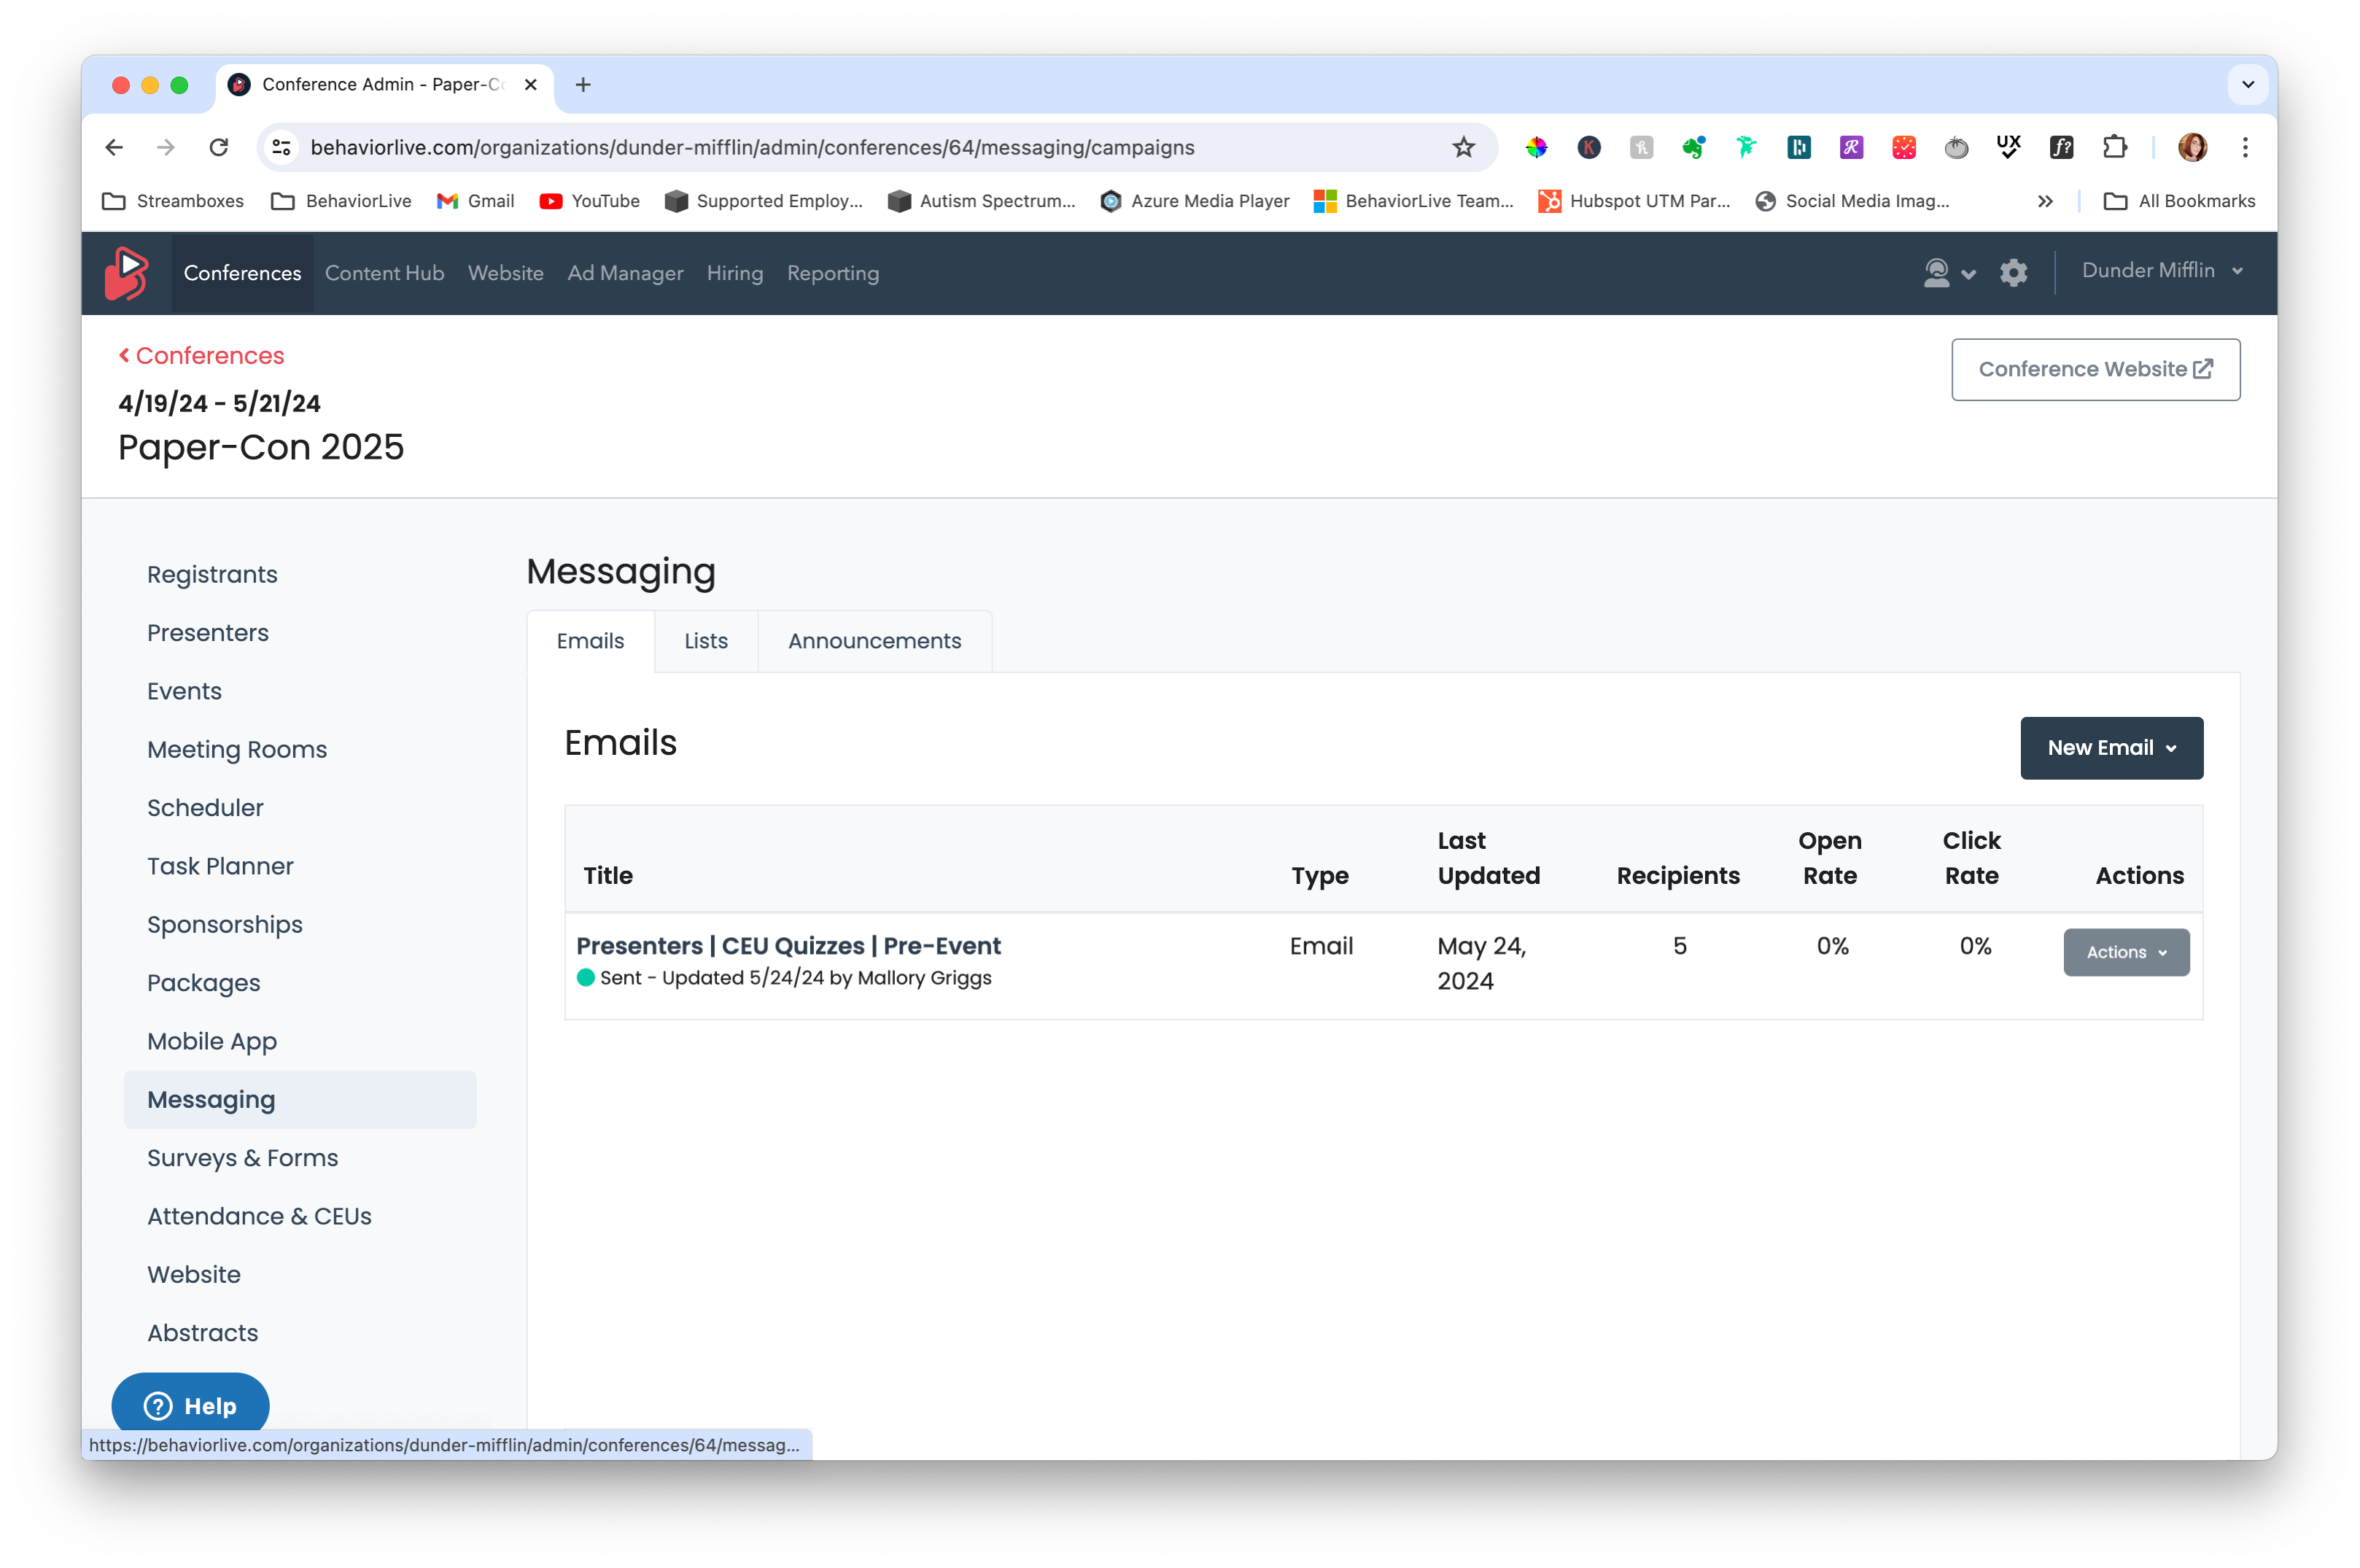The height and width of the screenshot is (1568, 2360).
Task: Open the Reporting menu item
Action: 832,273
